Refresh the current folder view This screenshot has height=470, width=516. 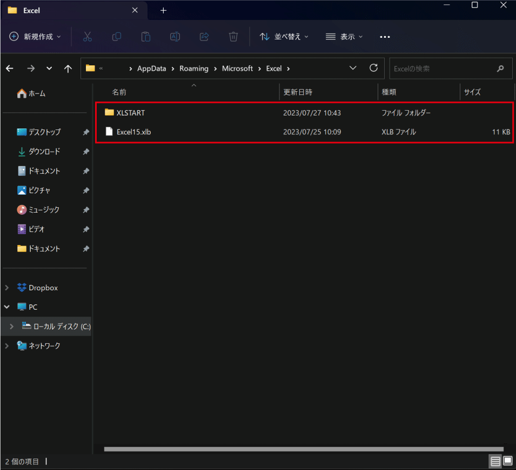pyautogui.click(x=373, y=68)
